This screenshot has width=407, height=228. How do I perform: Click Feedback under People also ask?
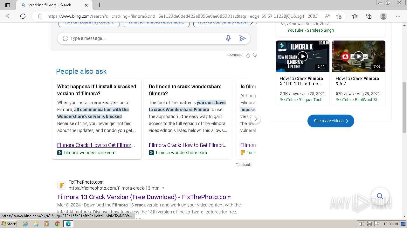243,165
